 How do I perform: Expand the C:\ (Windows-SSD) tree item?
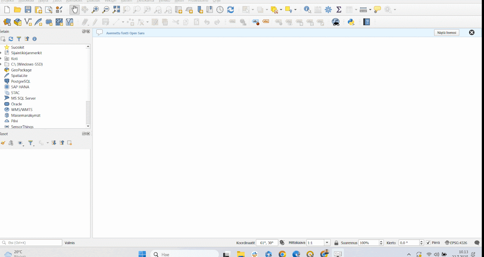tap(1, 64)
